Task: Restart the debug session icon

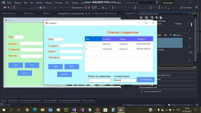Action: [12, 8]
